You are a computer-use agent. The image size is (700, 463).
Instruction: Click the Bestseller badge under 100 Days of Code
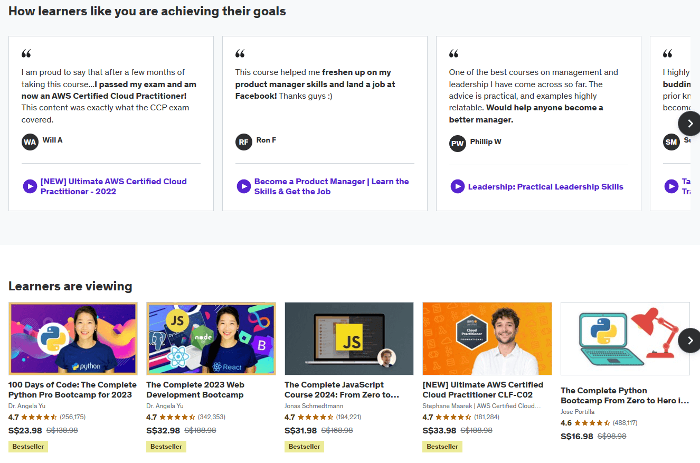click(x=28, y=447)
